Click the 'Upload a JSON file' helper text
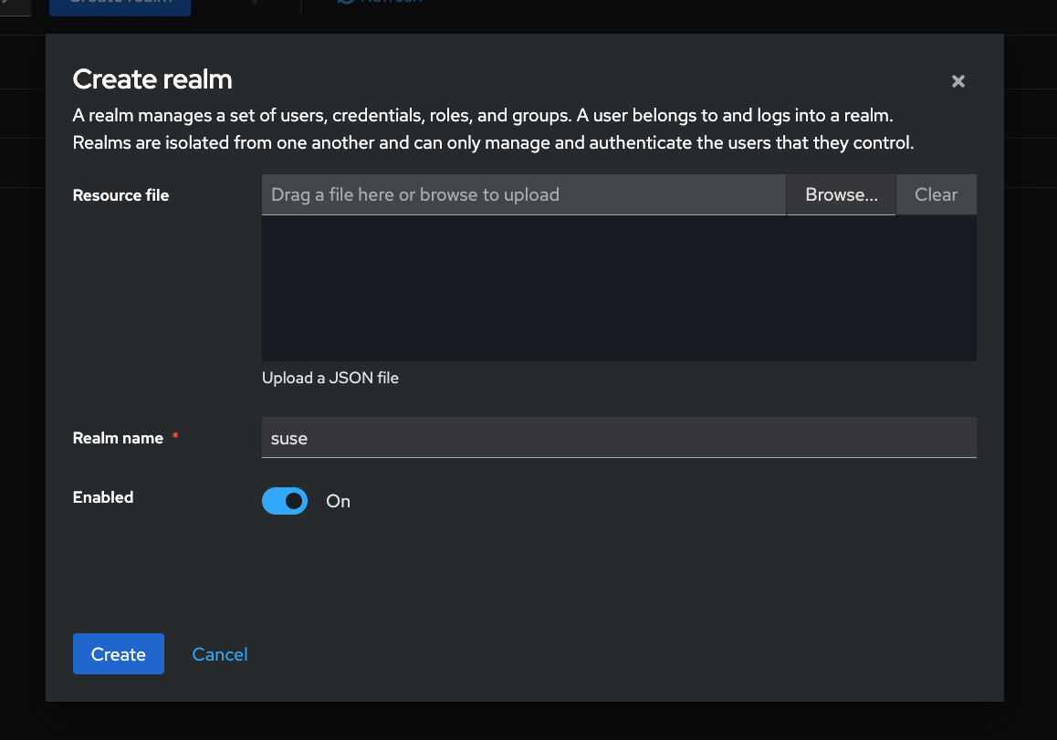This screenshot has height=740, width=1057. coord(330,378)
